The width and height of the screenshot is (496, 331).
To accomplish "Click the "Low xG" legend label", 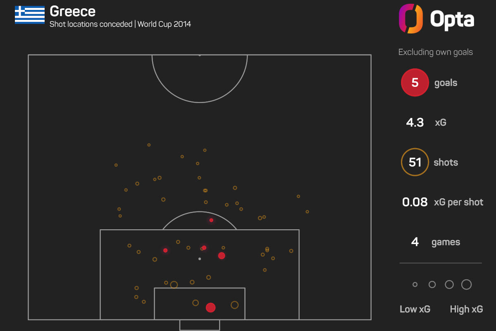I will (x=415, y=309).
